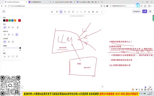Image resolution: width=154 pixels, height=96 pixels.
Task: Open the Excalidraw+ link button
Action: click(137, 11)
